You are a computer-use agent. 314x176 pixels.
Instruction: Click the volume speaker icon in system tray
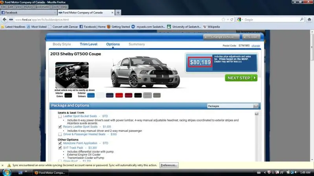[296, 172]
